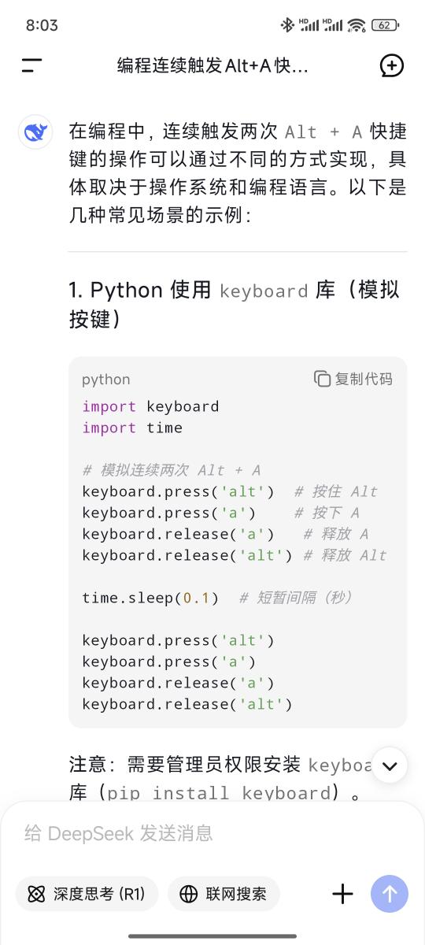Image resolution: width=425 pixels, height=945 pixels.
Task: Open attachments with the plus icon
Action: (x=342, y=894)
